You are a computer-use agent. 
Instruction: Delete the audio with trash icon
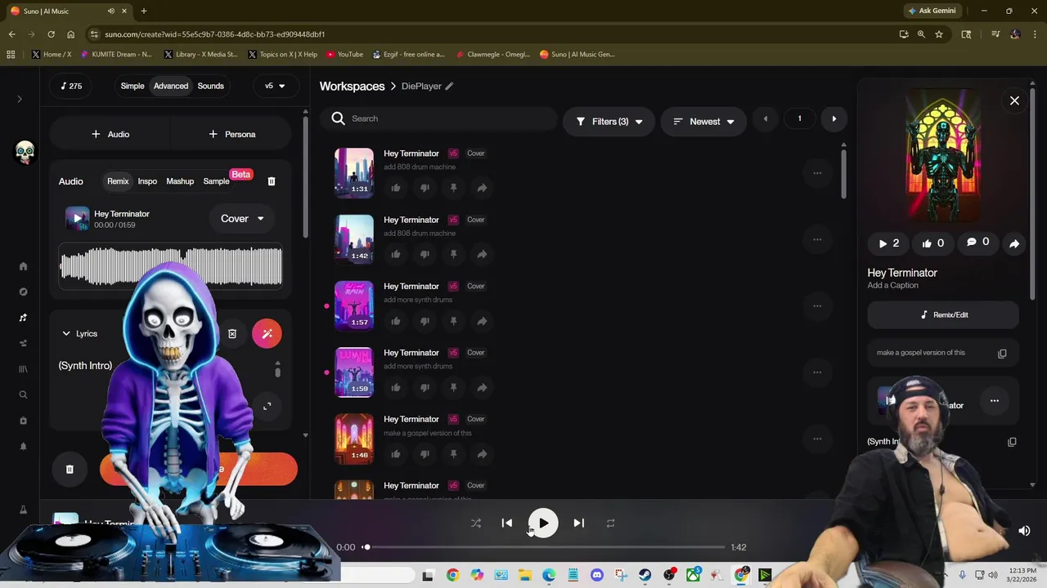tap(272, 181)
